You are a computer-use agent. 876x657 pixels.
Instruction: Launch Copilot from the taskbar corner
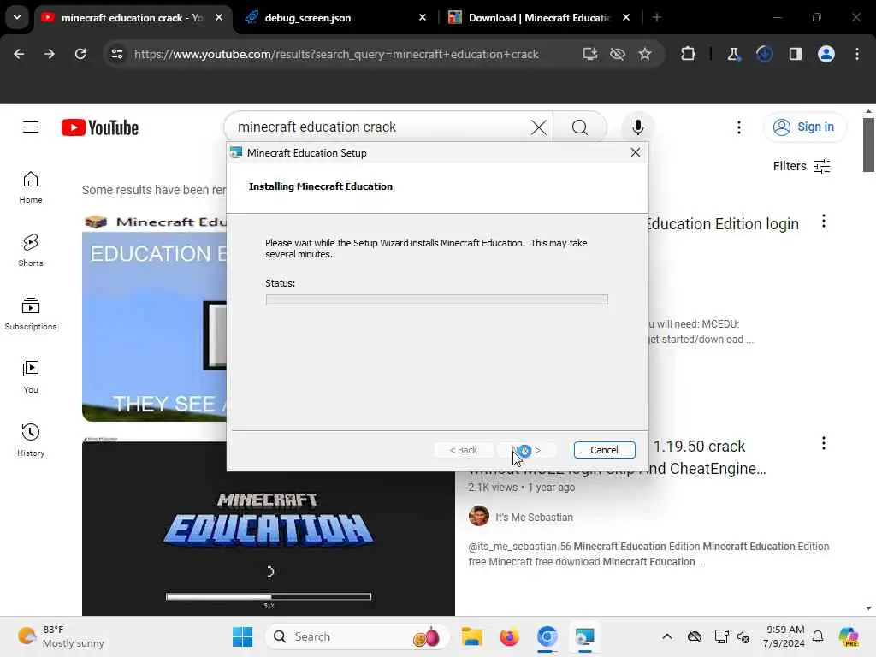848,636
